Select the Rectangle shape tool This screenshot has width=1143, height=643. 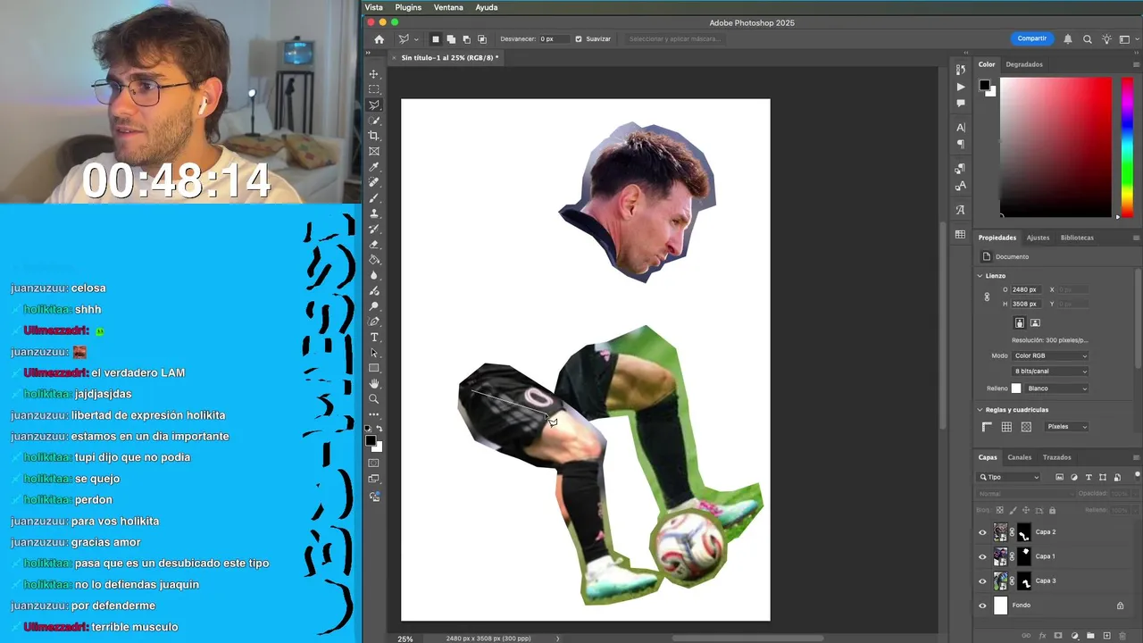click(374, 368)
